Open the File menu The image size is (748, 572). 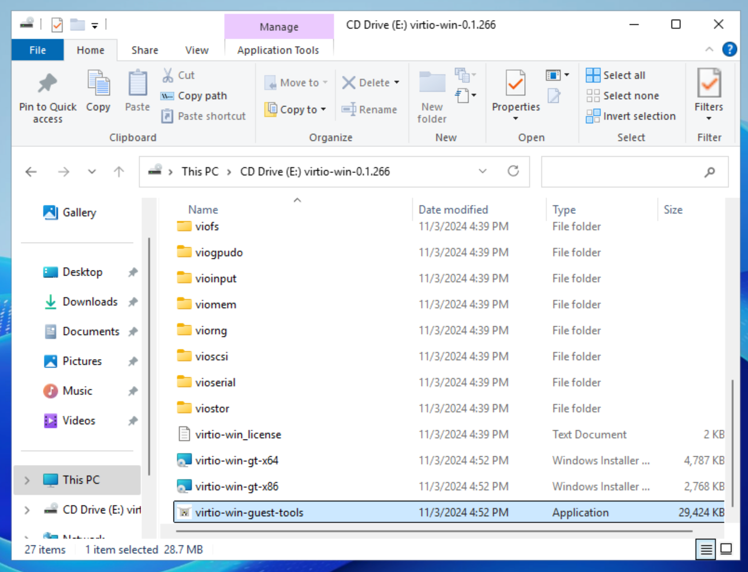coord(38,50)
